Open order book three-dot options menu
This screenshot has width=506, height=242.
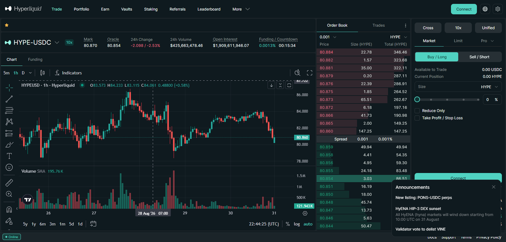[x=406, y=26]
